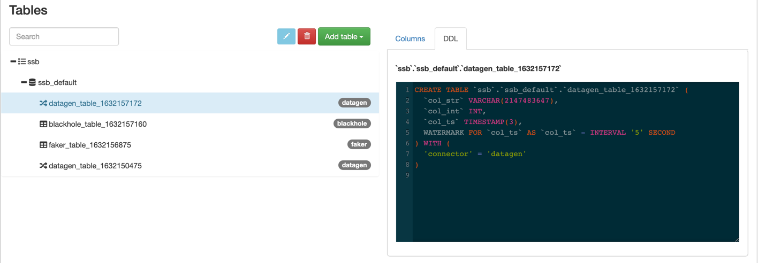
Task: Click the shuffle icon beside datagen_table_1632157172
Action: 43,103
